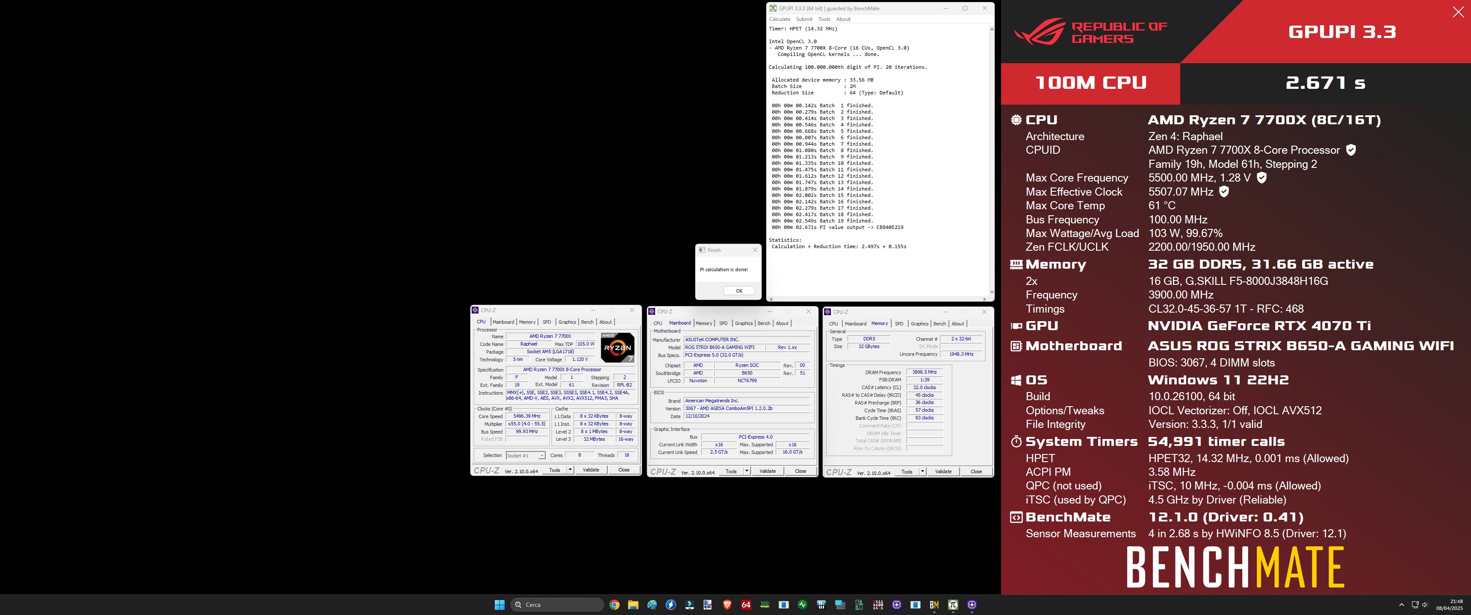Screen dimensions: 1471x615
Task: Open Google Chrome from the taskbar
Action: coord(614,605)
